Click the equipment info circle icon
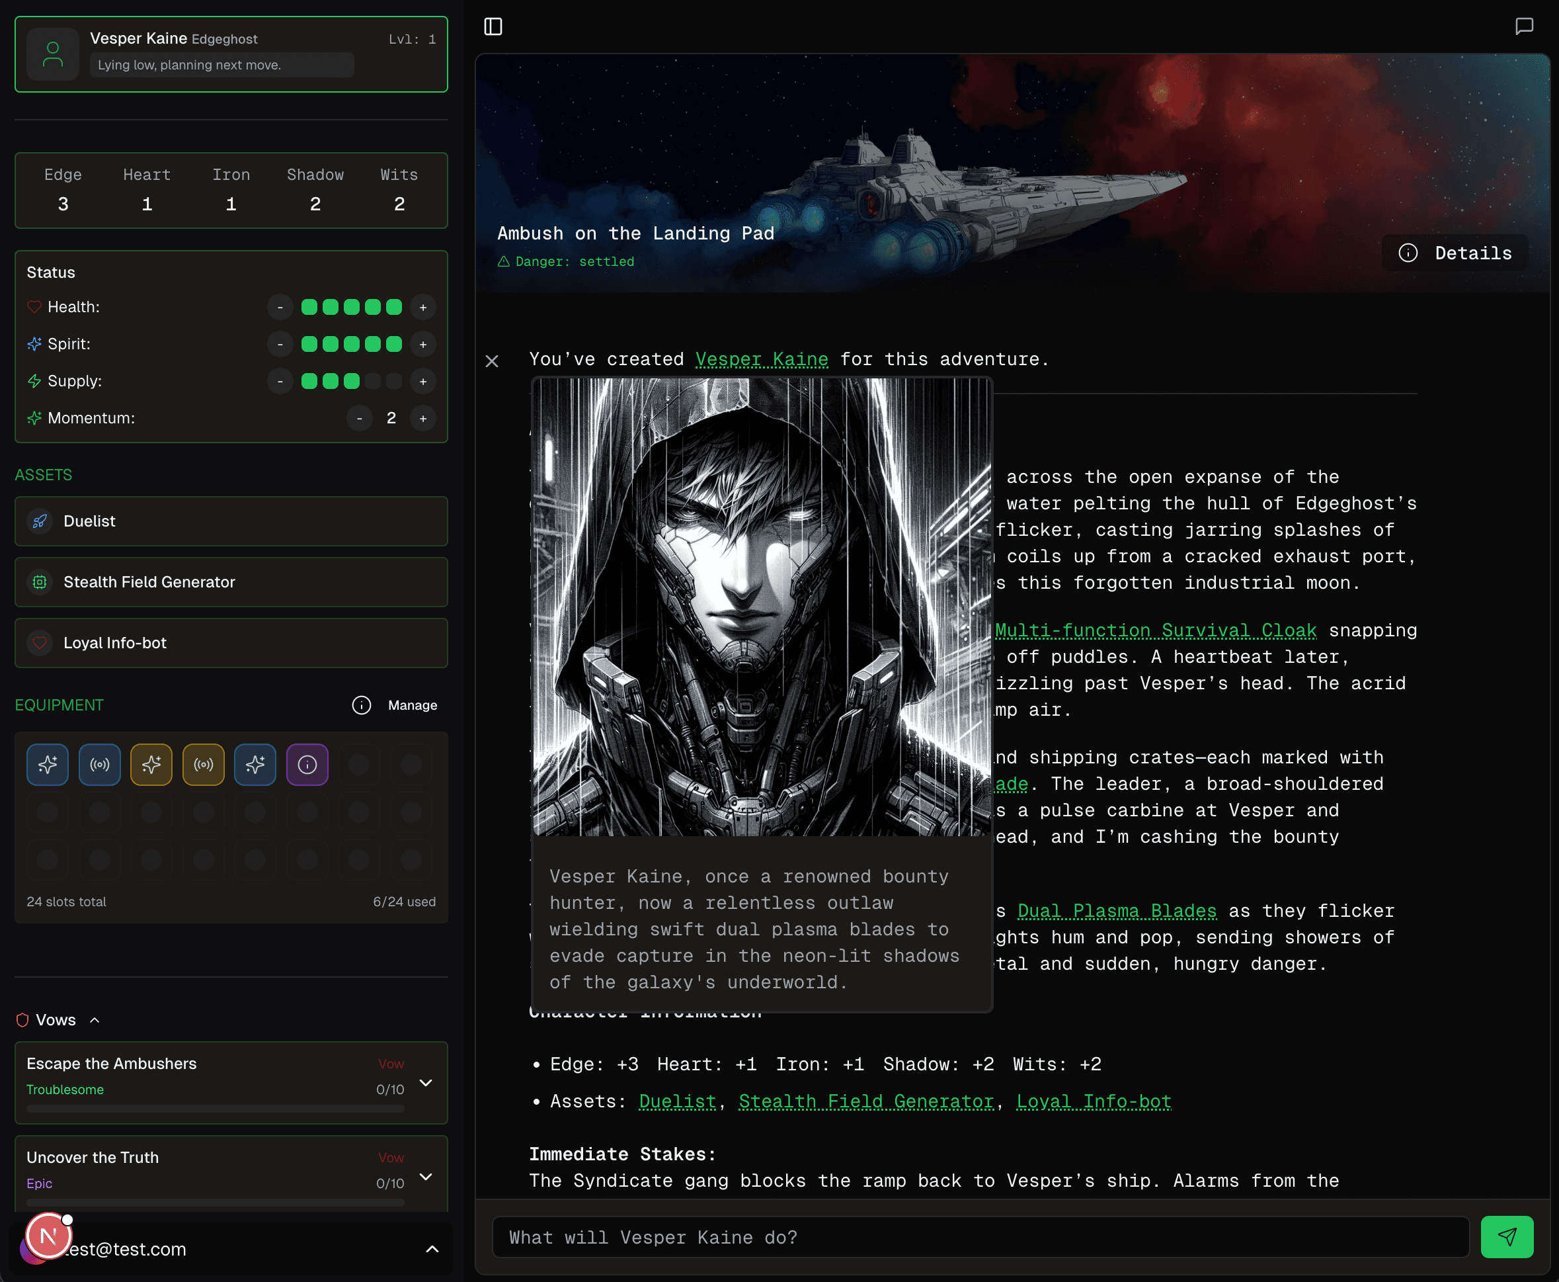This screenshot has width=1559, height=1282. (361, 705)
